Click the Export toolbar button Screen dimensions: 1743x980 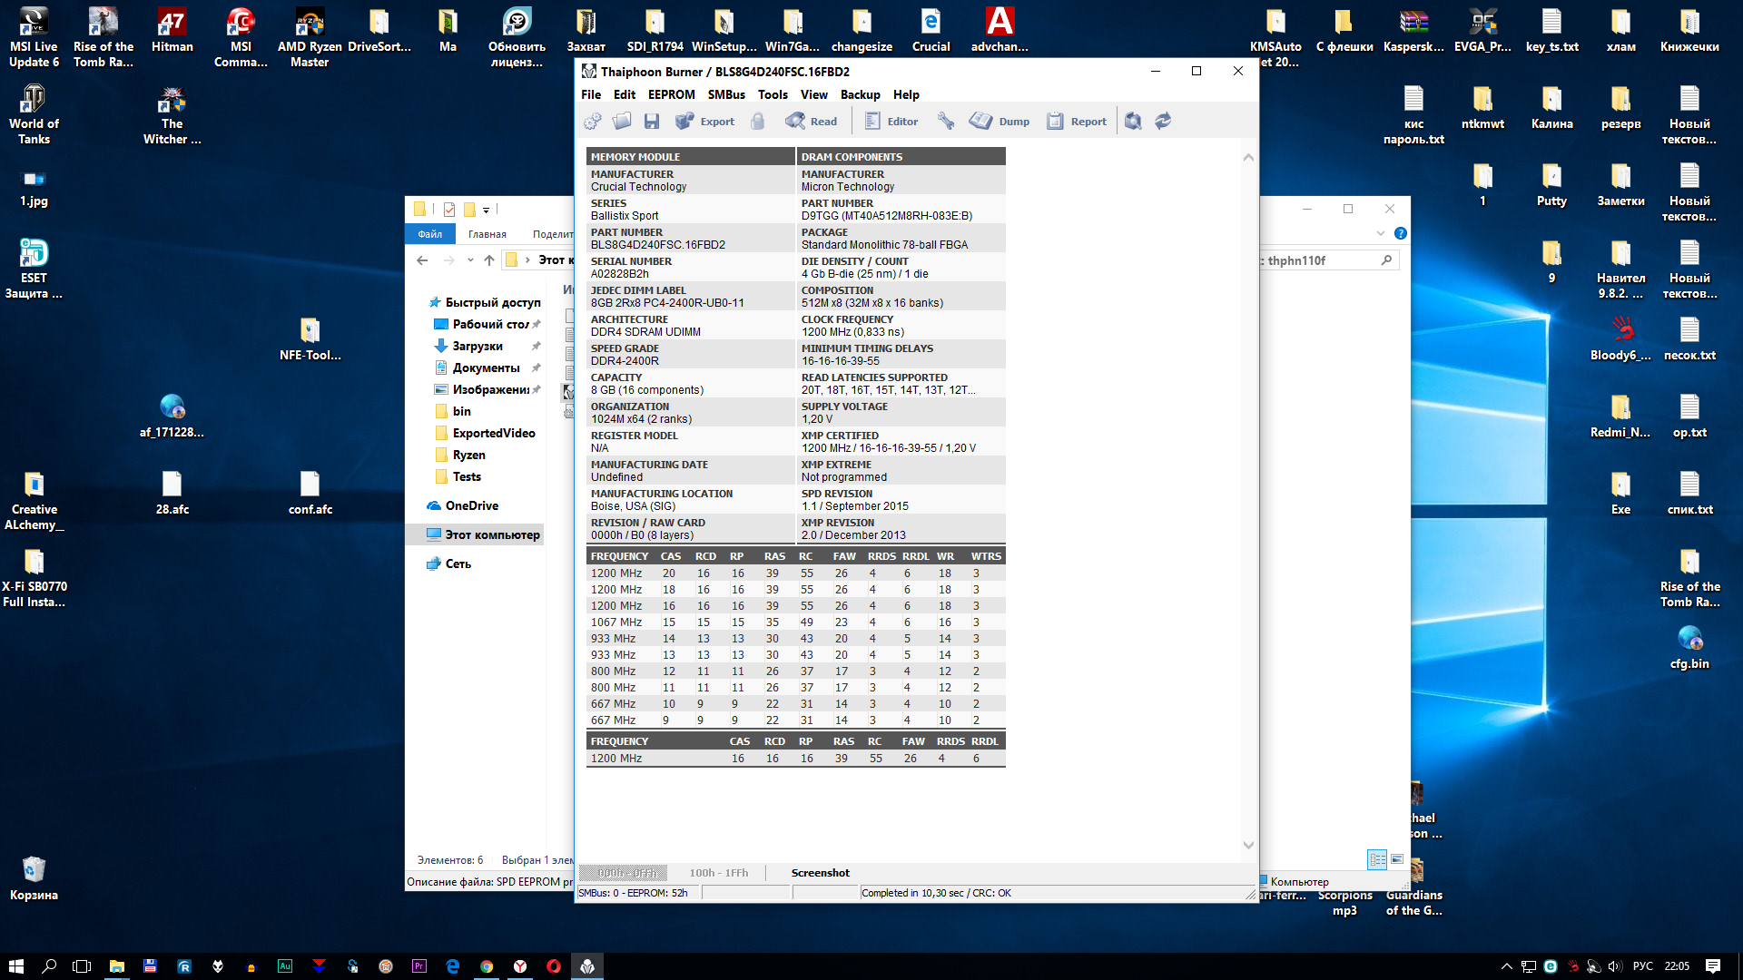(705, 121)
